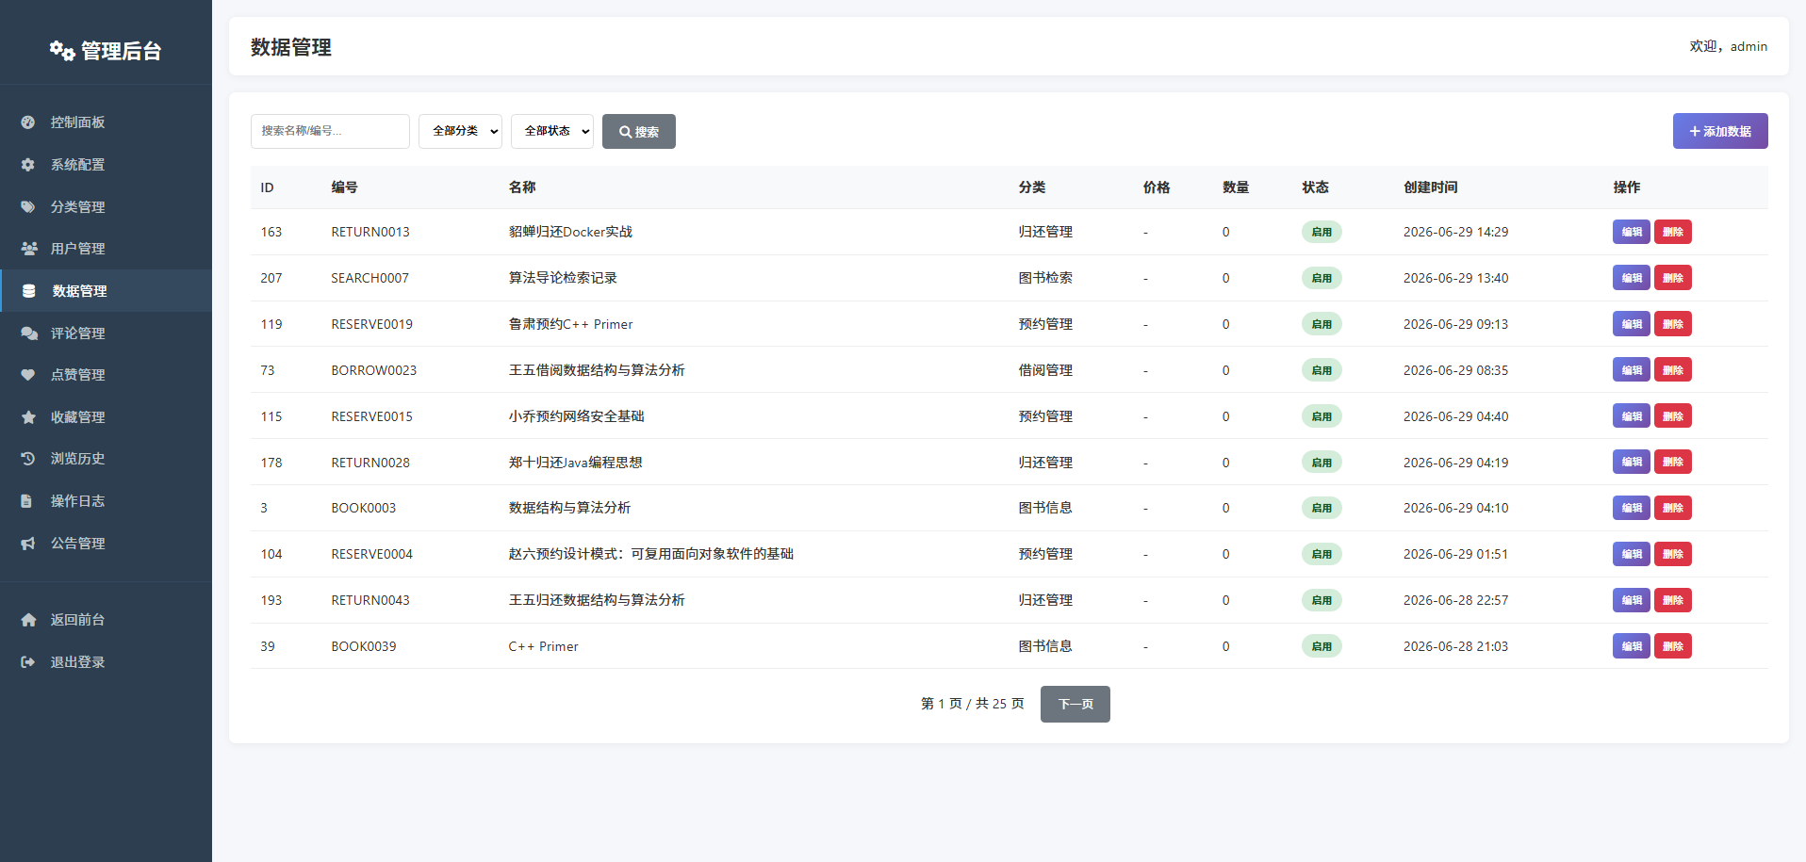Viewport: 1806px width, 862px height.
Task: Click the 公告管理 megaphone icon
Action: pos(28,544)
